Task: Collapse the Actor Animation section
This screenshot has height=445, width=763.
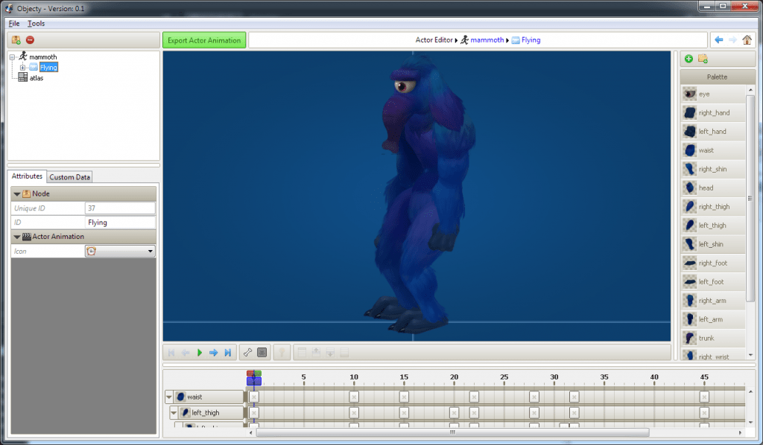Action: pos(17,237)
